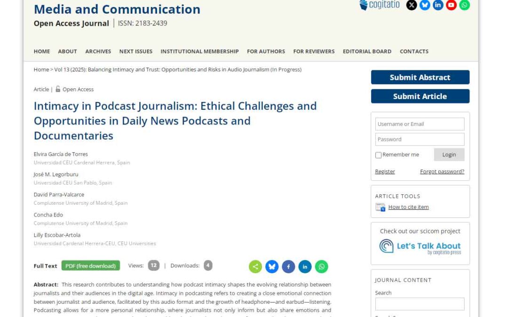Click the ISSN: 2183-2439 text
This screenshot has height=317, width=508.
(143, 23)
